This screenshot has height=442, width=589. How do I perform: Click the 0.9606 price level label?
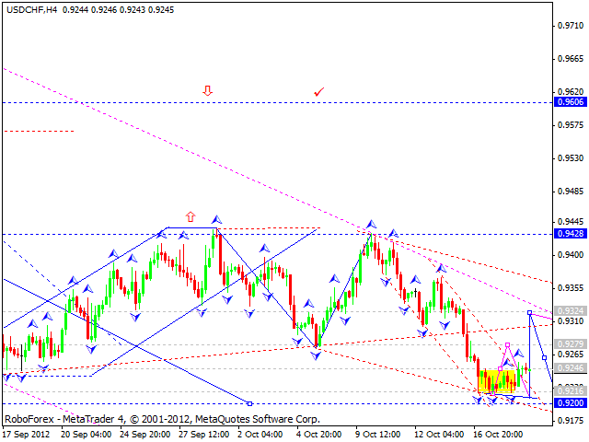570,102
